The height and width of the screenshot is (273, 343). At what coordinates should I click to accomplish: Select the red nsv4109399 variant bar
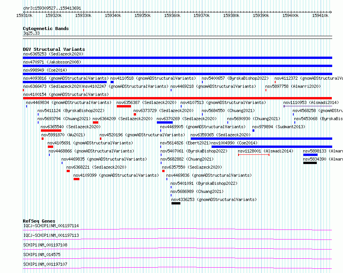(76, 179)
